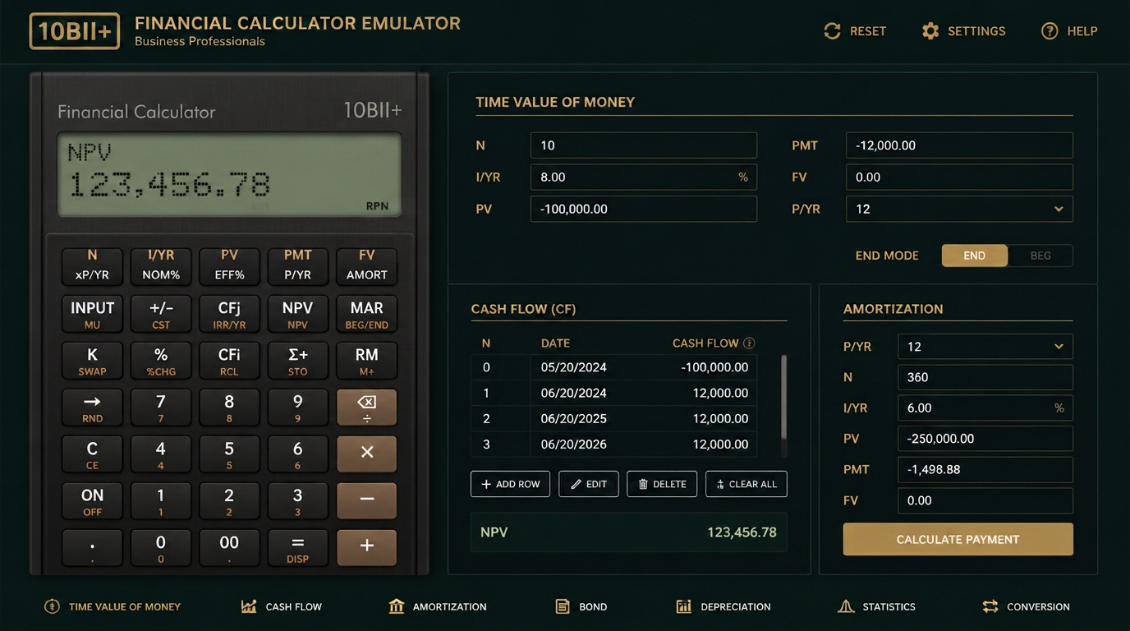Switch to the Statistics tab

point(876,606)
